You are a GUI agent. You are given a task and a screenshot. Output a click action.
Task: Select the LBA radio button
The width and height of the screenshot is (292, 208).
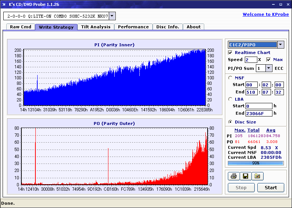pos(230,99)
